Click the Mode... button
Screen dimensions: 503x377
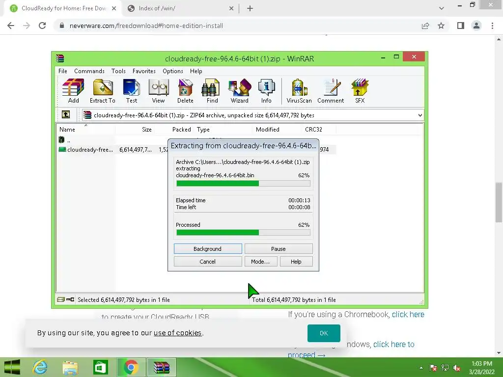(x=260, y=262)
